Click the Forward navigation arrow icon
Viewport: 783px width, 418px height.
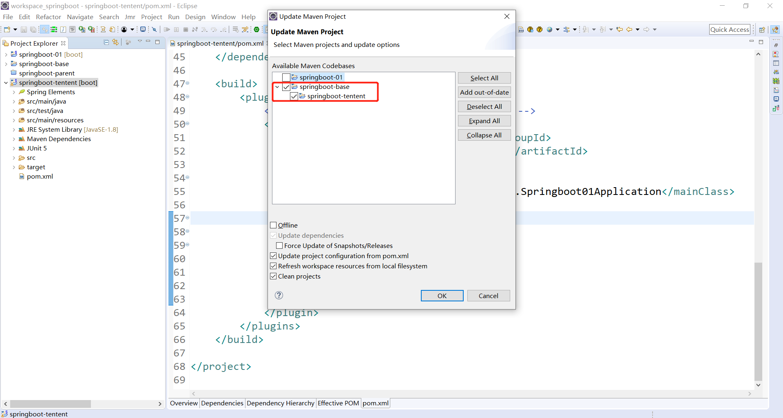coord(646,29)
